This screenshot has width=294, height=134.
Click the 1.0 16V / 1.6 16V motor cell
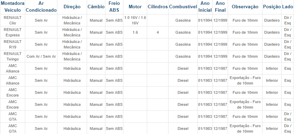135,20
